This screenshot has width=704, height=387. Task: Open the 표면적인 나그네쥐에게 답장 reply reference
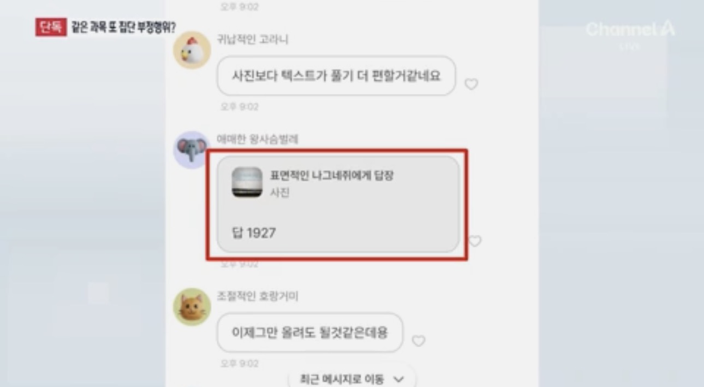click(x=332, y=176)
